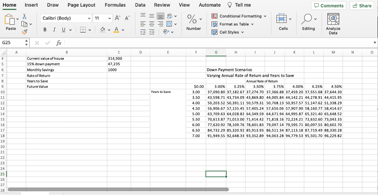The height and width of the screenshot is (195, 378).
Task: Click the Merge and Center icon
Action: click(170, 24)
